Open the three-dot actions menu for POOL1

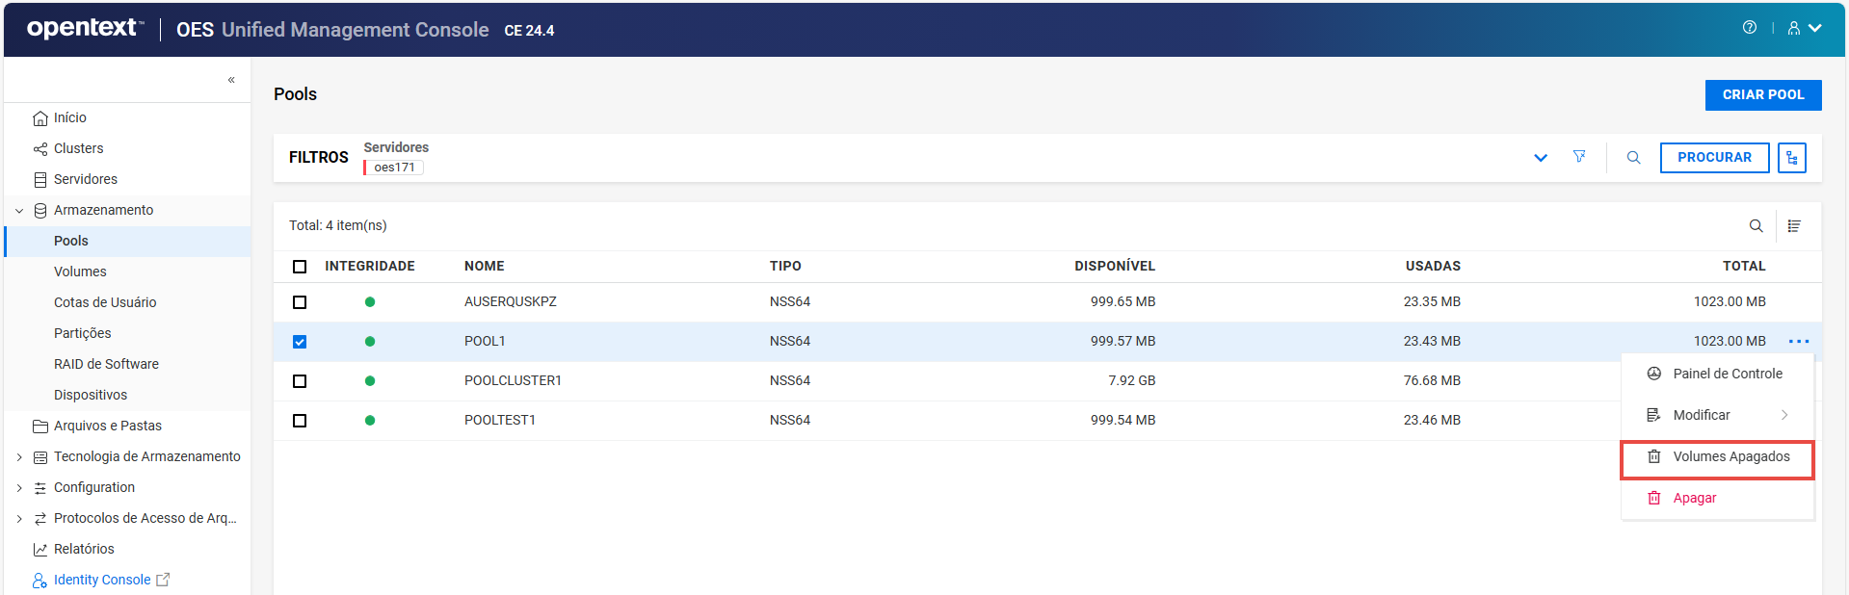[1798, 342]
